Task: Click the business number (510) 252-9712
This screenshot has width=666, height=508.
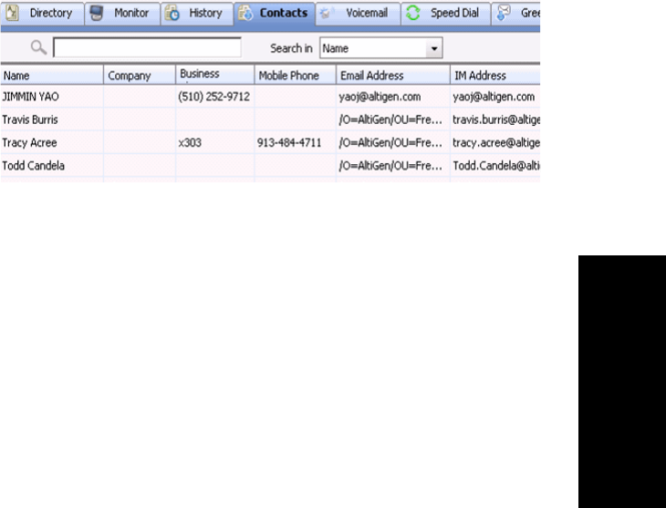Action: (213, 97)
